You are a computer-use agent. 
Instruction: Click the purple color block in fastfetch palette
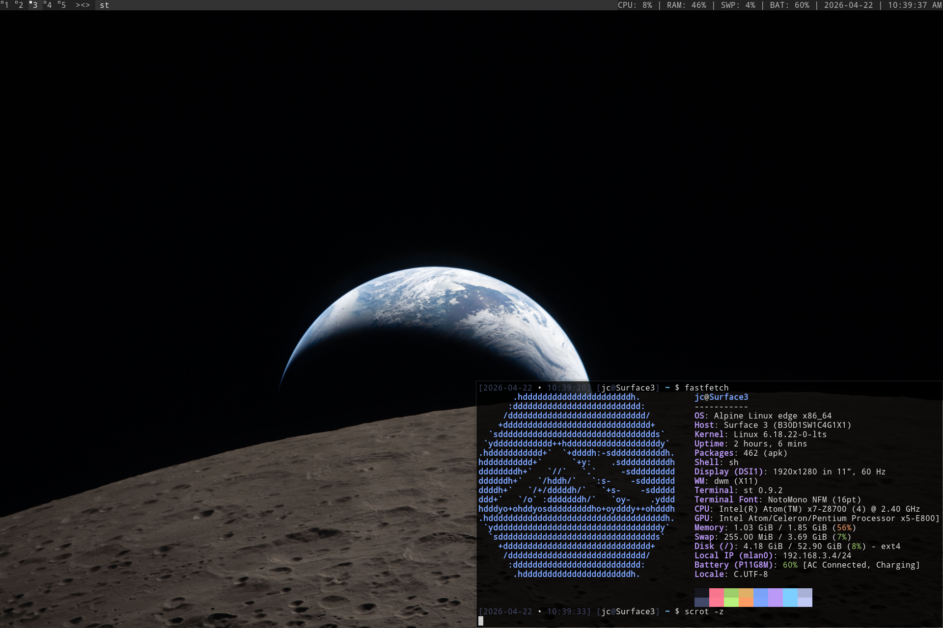click(x=775, y=597)
